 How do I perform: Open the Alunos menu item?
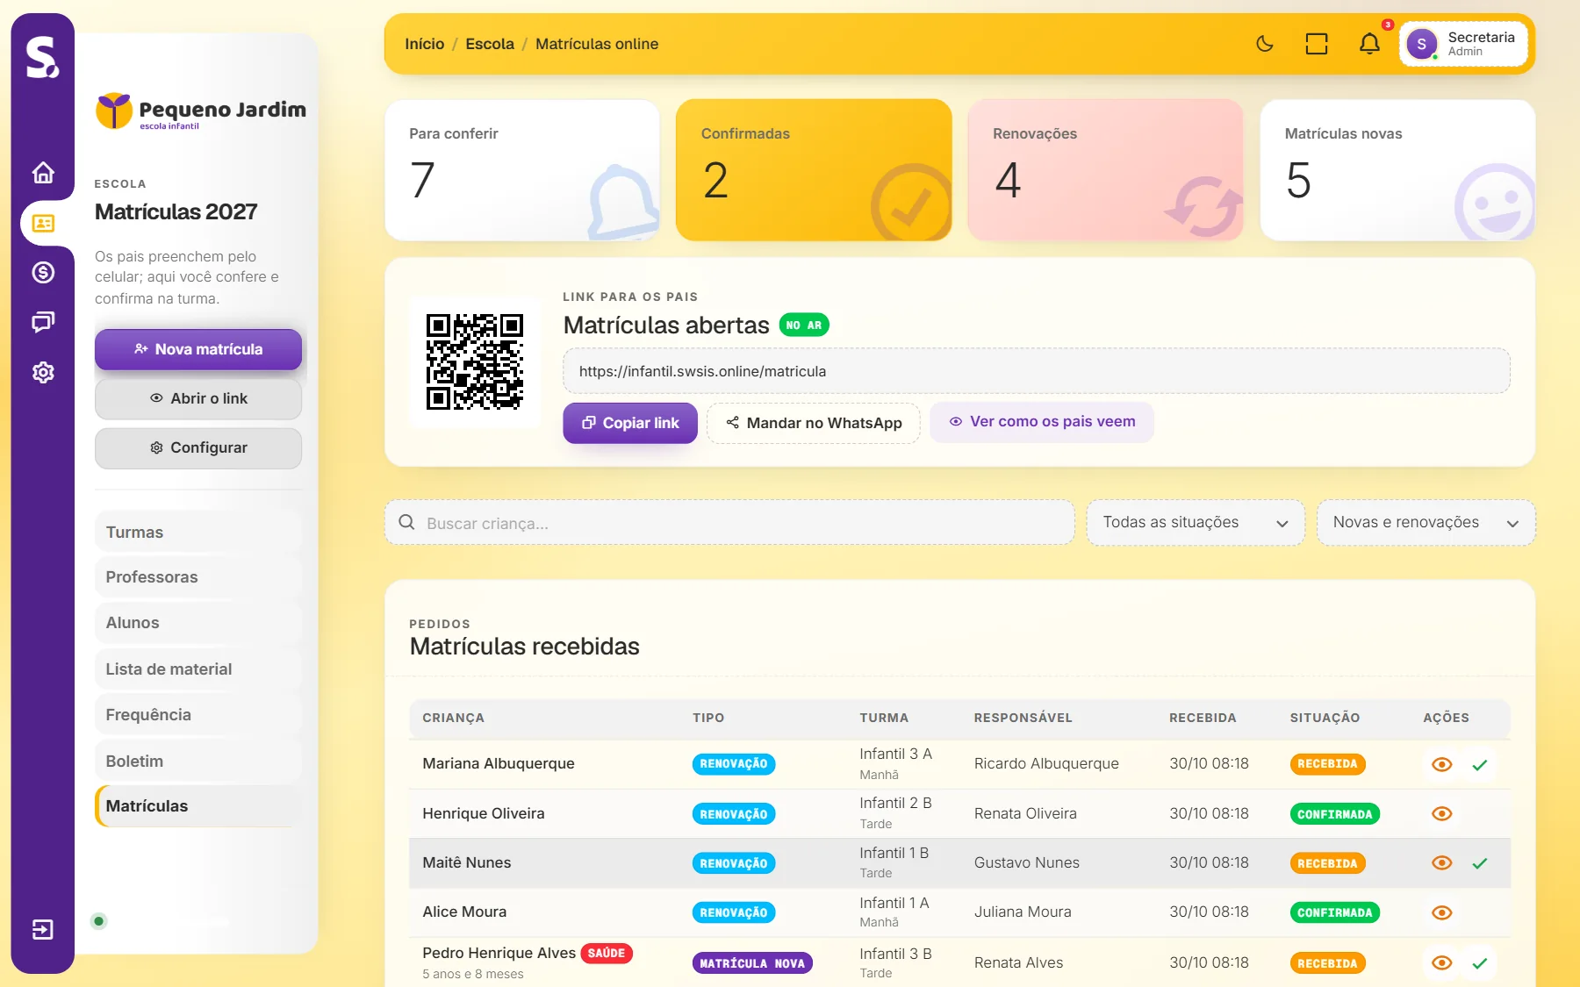(x=197, y=623)
